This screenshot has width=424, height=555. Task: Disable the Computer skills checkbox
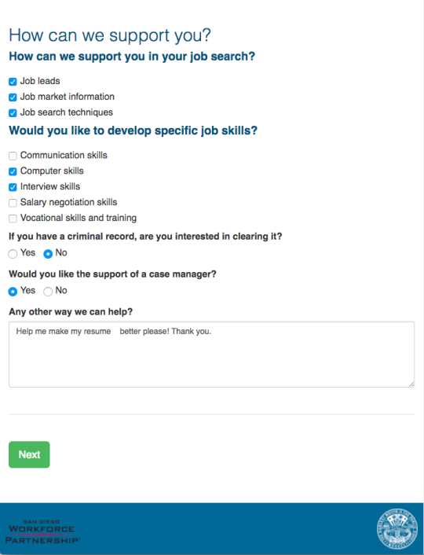coord(13,171)
